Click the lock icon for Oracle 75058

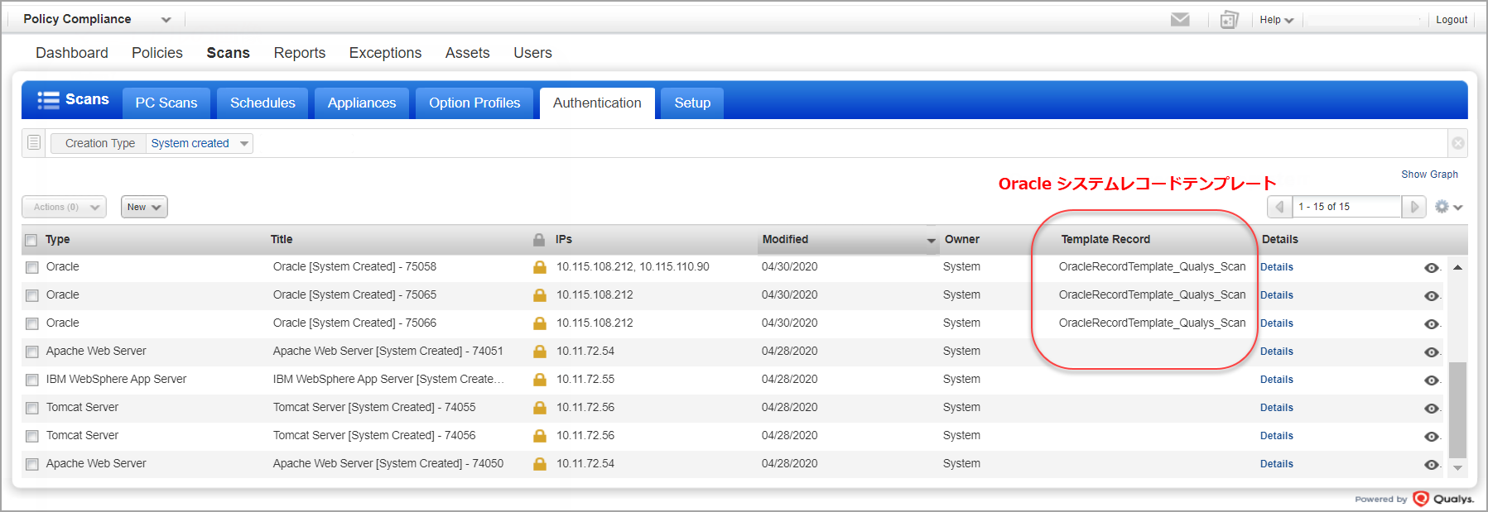pos(540,267)
